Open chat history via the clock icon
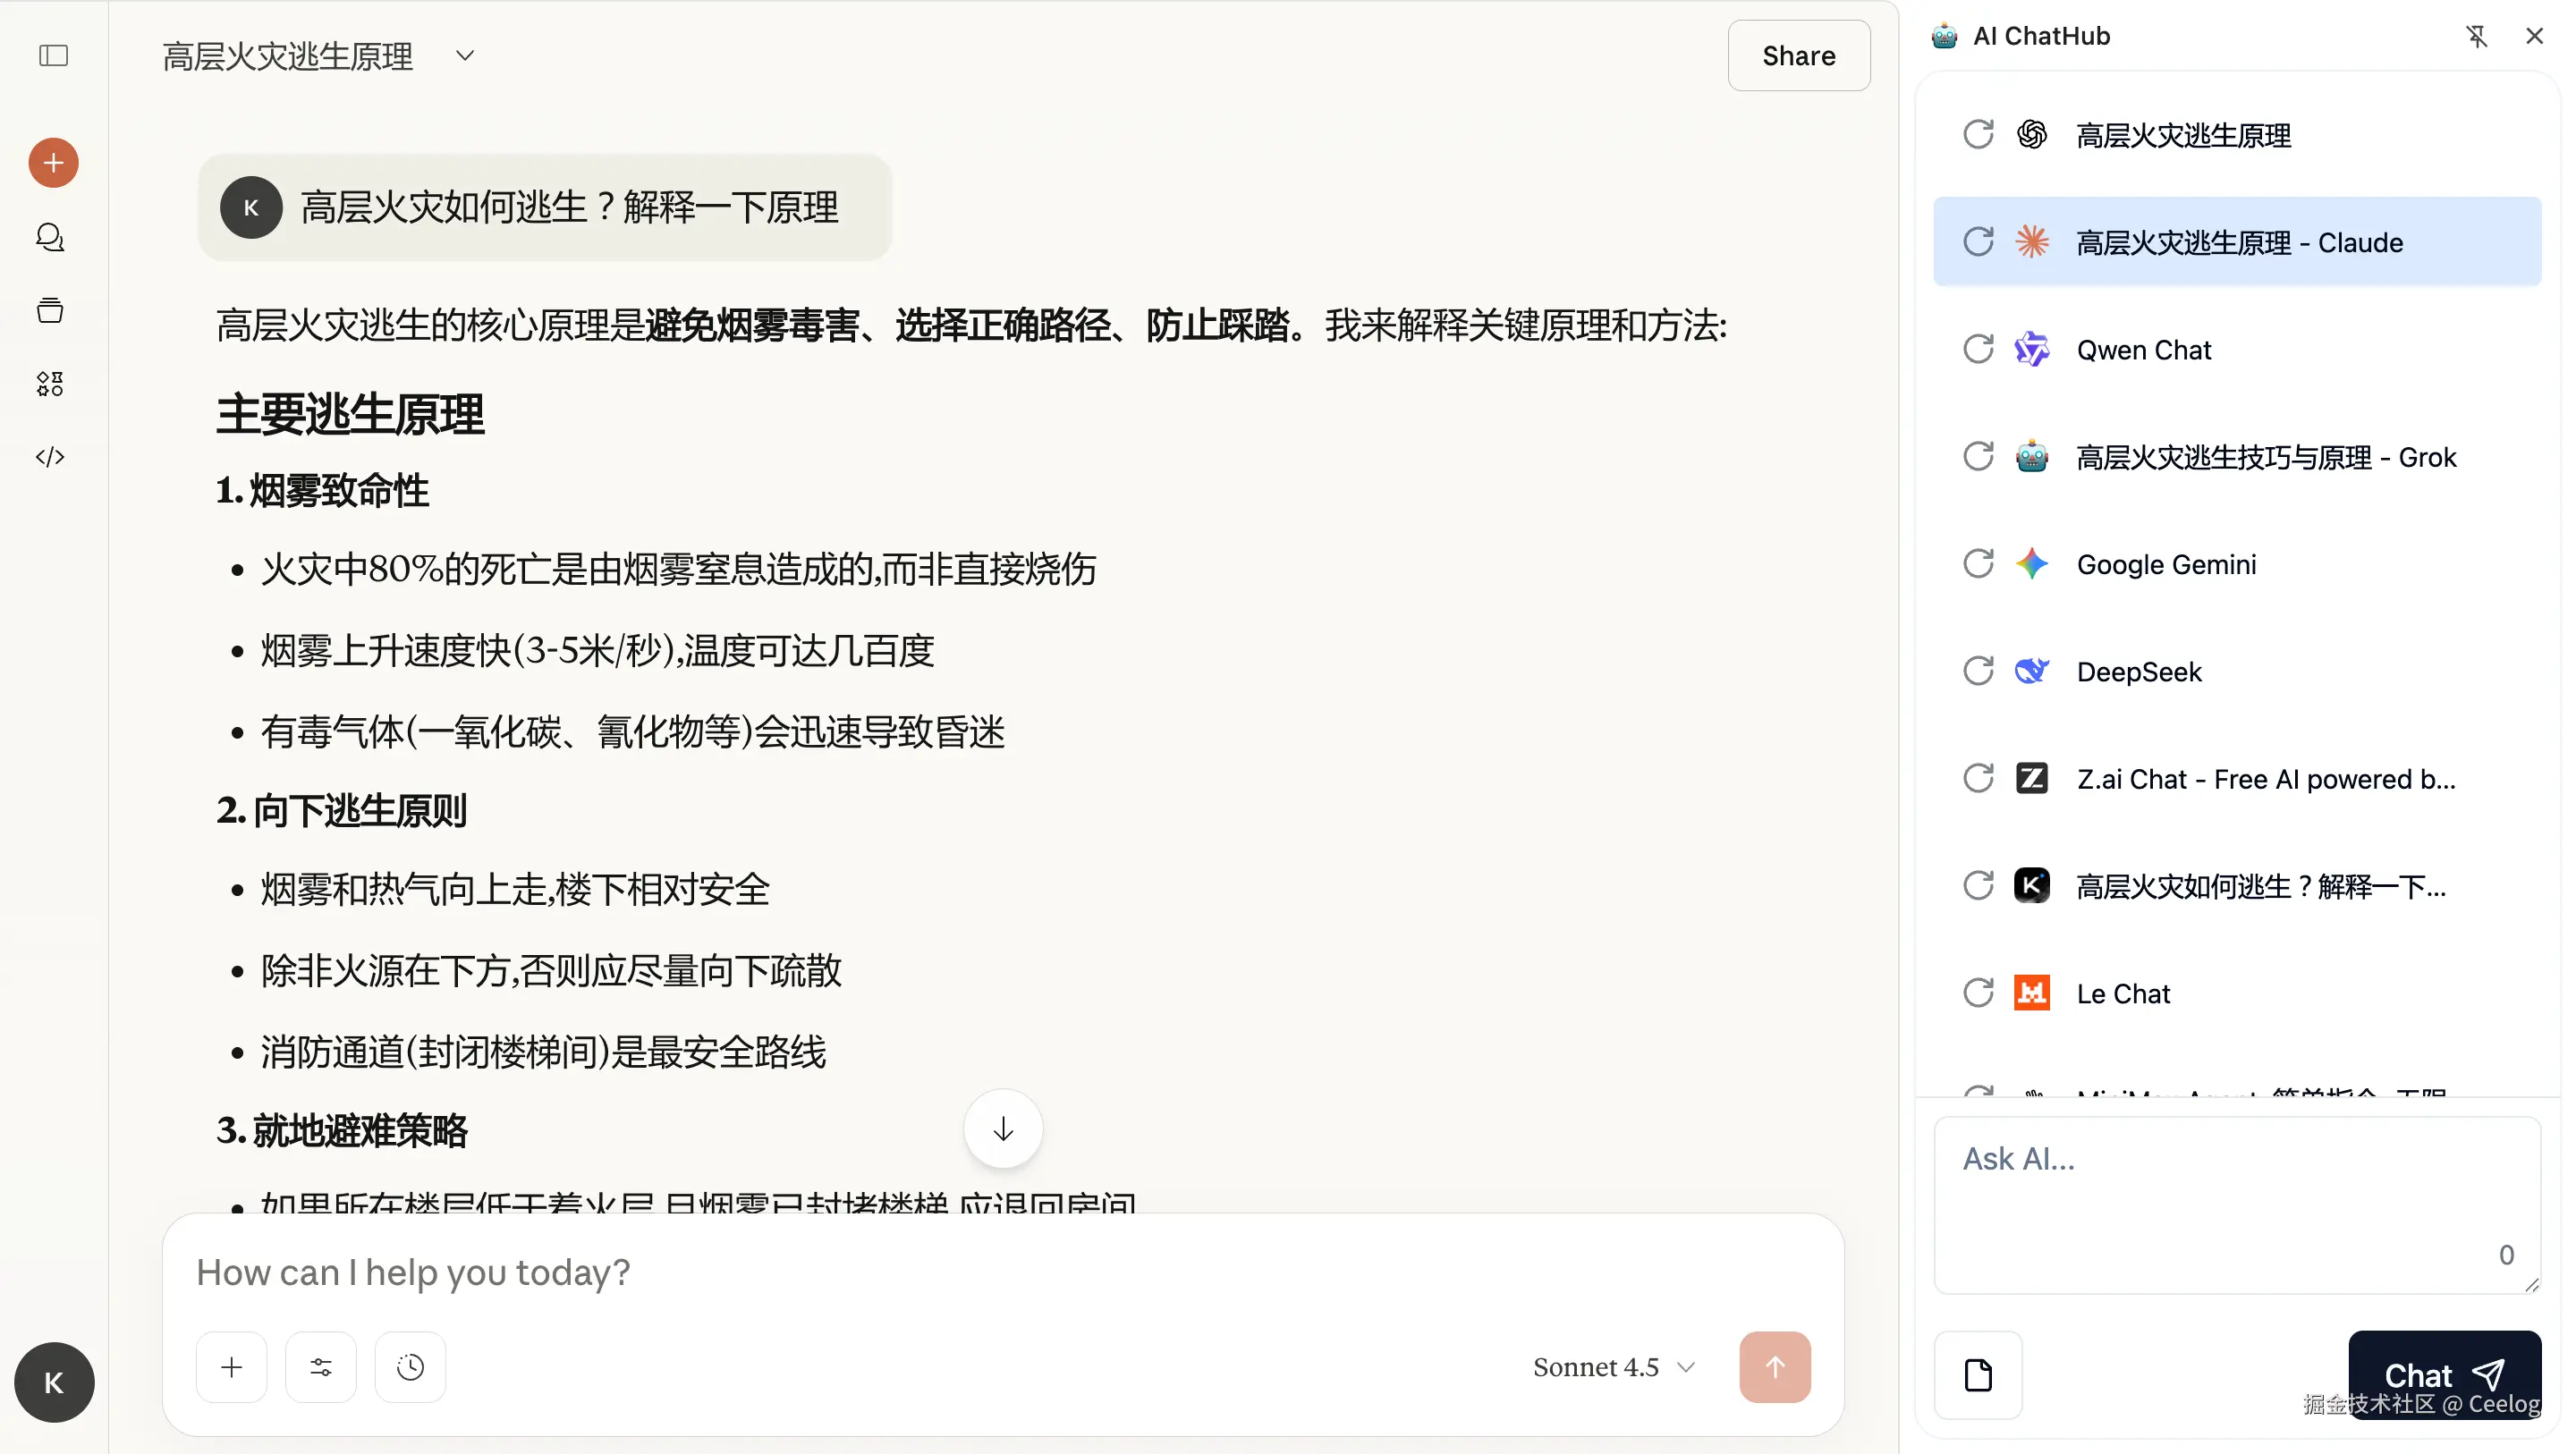This screenshot has width=2576, height=1454. pyautogui.click(x=410, y=1366)
